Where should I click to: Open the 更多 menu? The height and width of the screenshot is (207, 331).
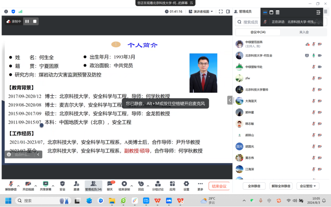tap(200, 186)
